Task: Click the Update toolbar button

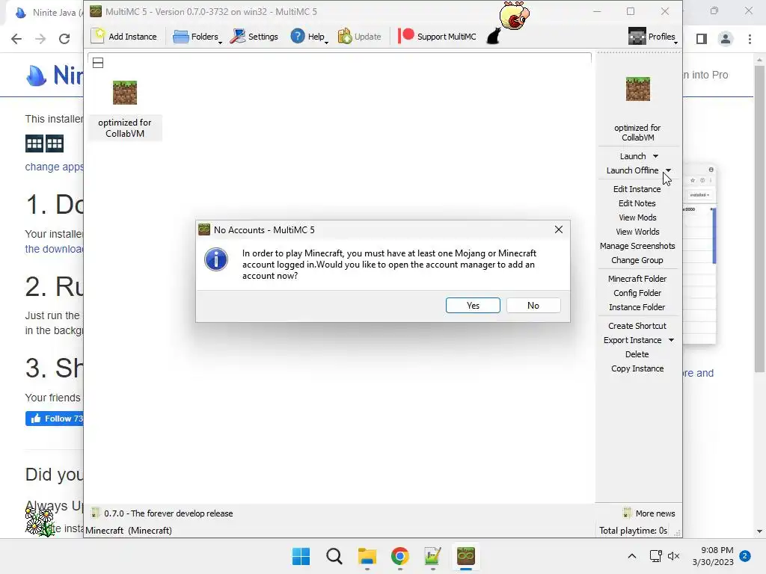Action: pos(359,36)
